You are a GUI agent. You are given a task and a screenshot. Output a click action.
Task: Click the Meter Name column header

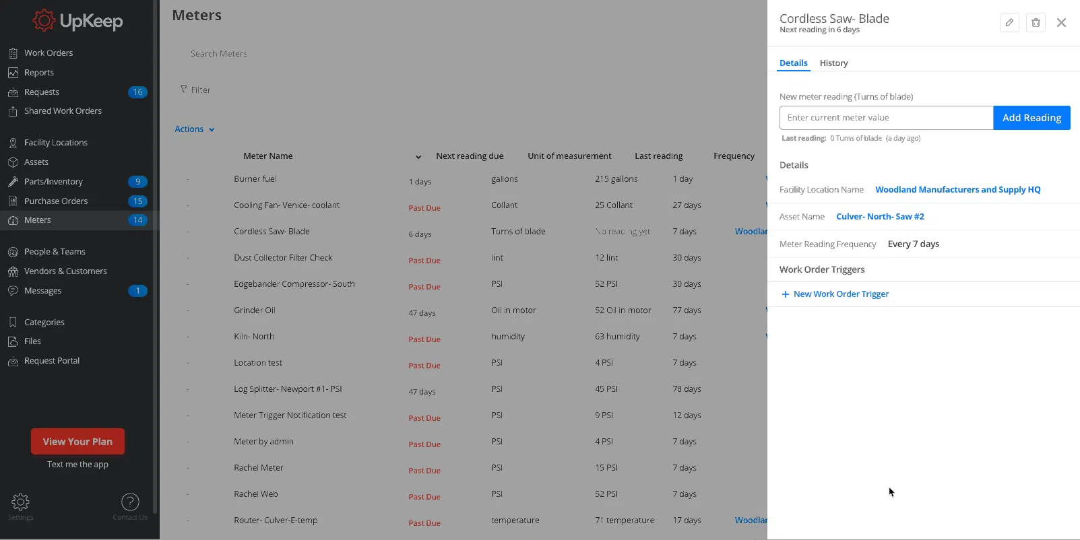(267, 156)
